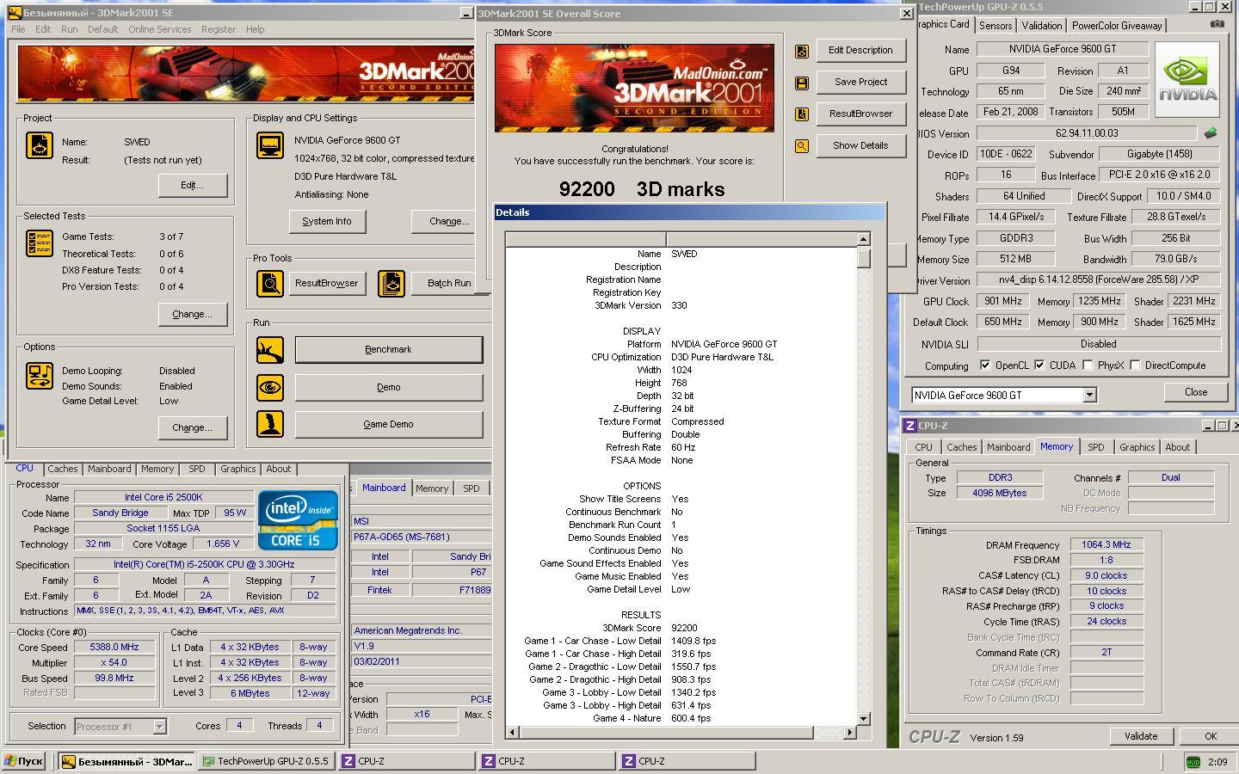This screenshot has height=774, width=1239.
Task: Open the File menu in 3DMark2001
Action: 18,29
